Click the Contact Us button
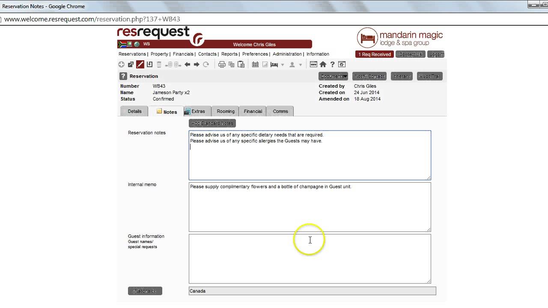This screenshot has height=308, width=548. pos(411,54)
